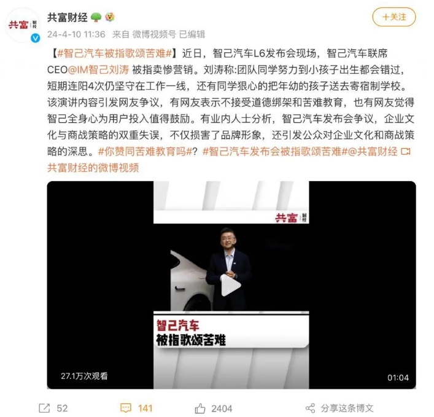The height and width of the screenshot is (417, 434).
Task: Open hashtag #智己汽车被指歌颂苦难#
Action: 115,53
